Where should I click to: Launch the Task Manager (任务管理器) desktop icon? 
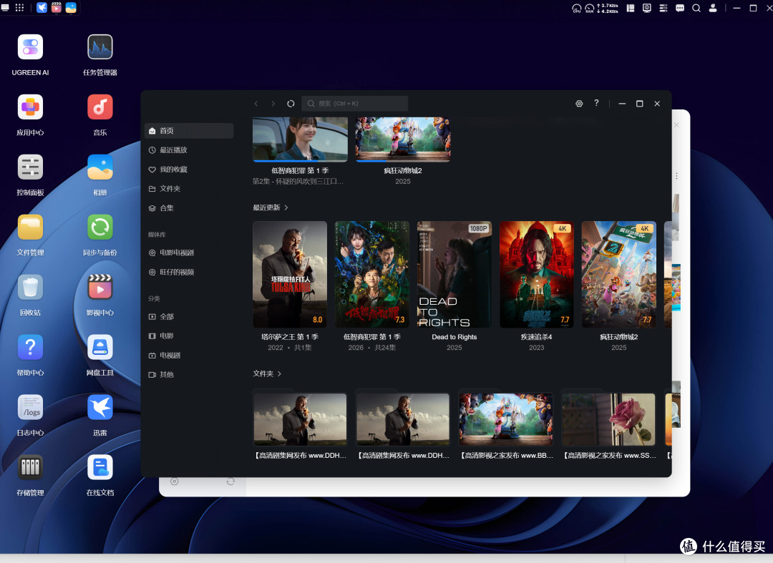100,47
